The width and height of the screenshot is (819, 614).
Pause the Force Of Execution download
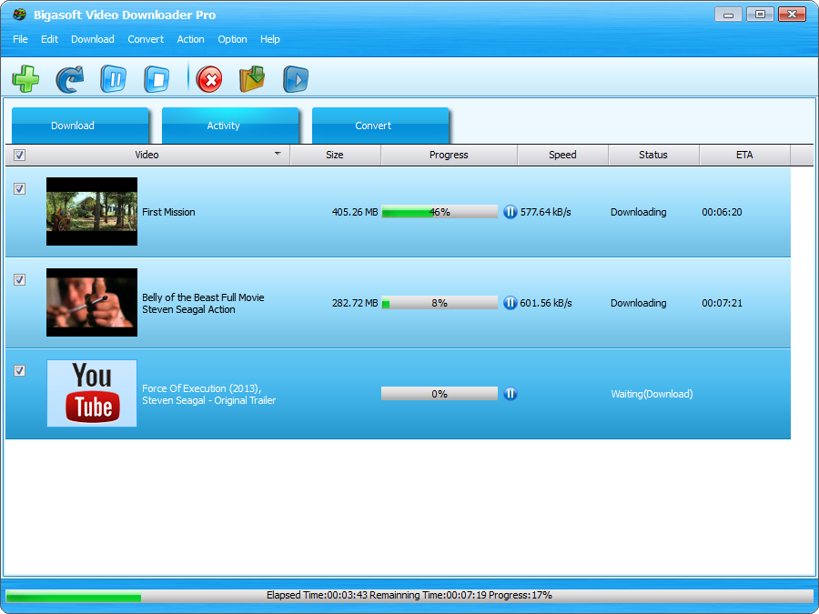510,393
